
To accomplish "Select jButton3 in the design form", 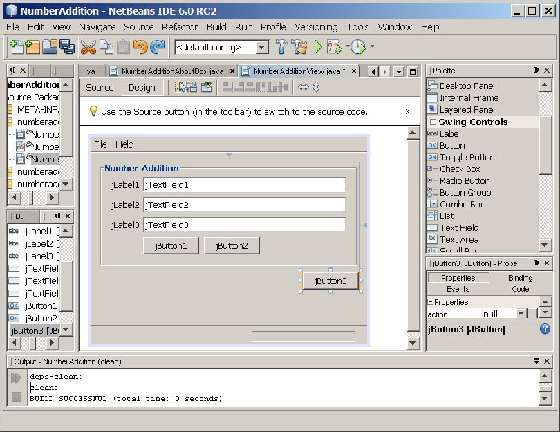I will pyautogui.click(x=330, y=281).
